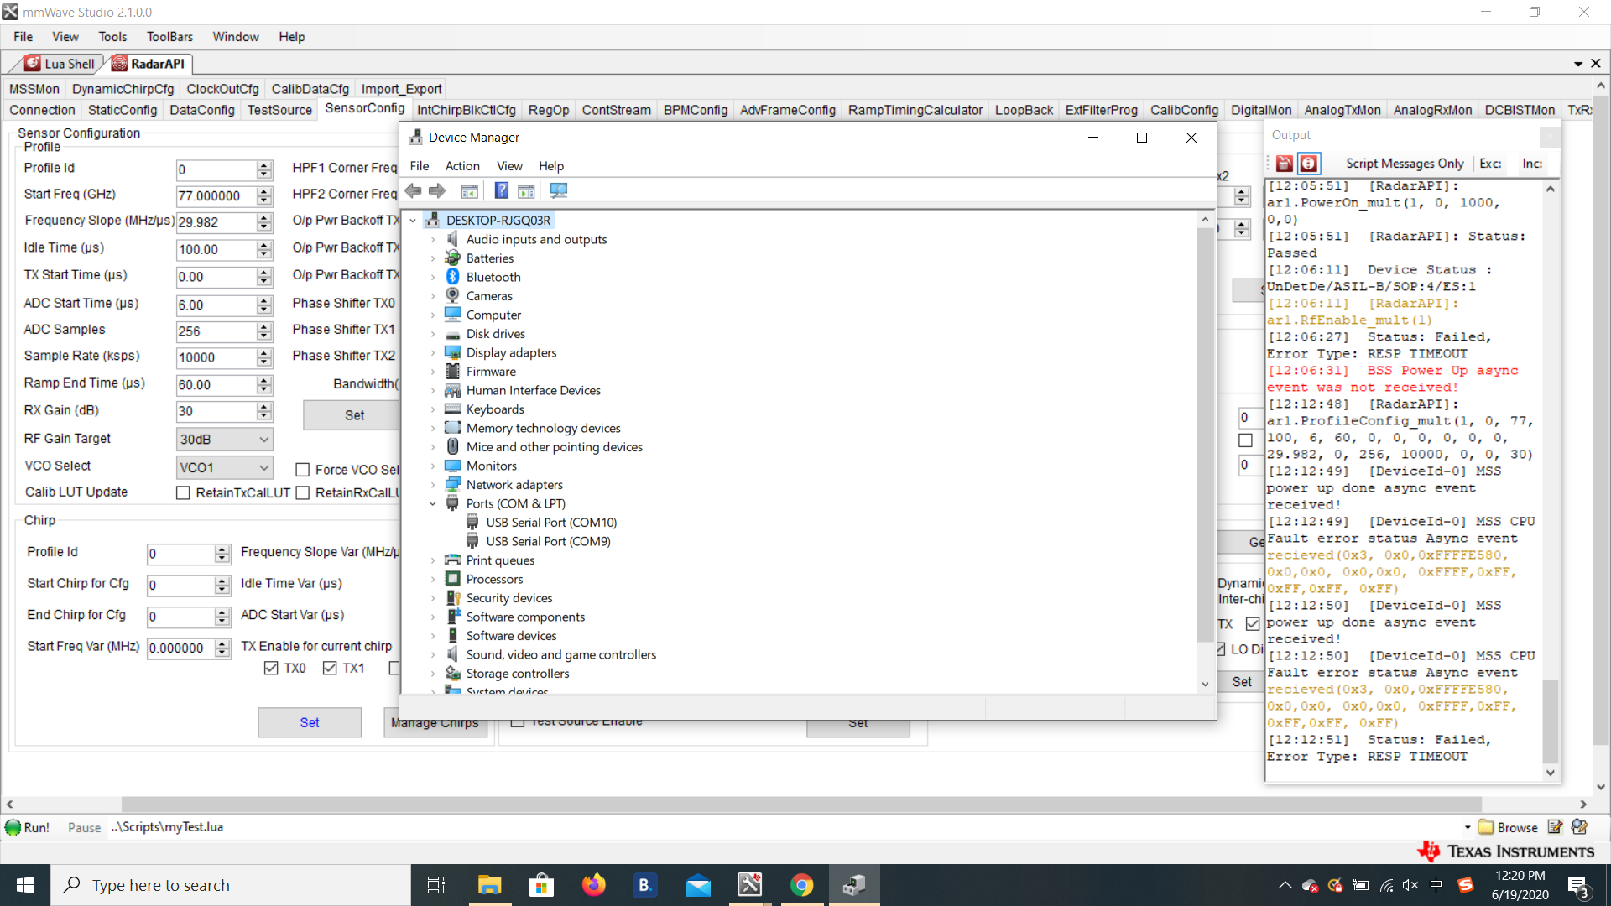
Task: Switch to the RampTimingCalculator tab
Action: pos(915,110)
